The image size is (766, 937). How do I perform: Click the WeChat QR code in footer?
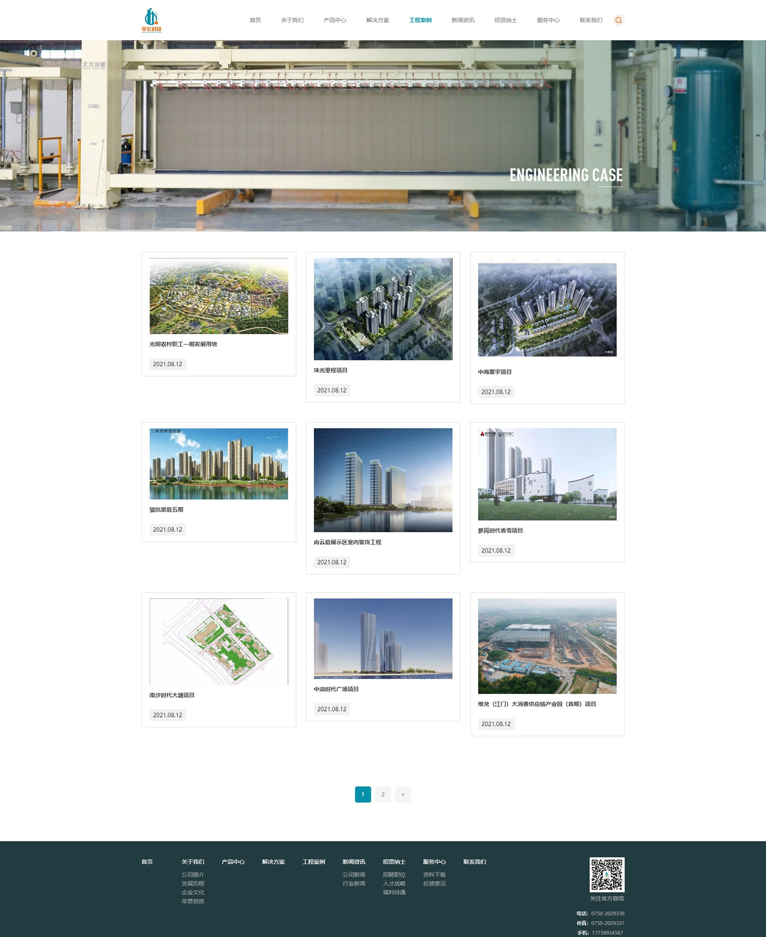click(x=607, y=875)
